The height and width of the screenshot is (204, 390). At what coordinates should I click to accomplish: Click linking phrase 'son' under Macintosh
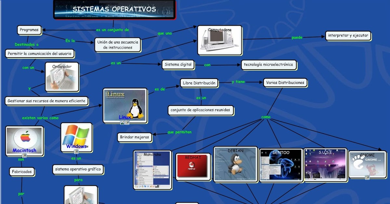(21, 160)
